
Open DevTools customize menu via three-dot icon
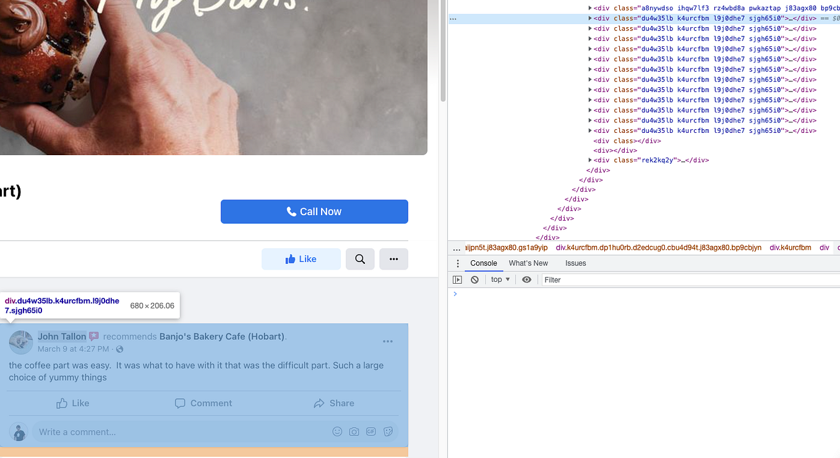pos(457,263)
